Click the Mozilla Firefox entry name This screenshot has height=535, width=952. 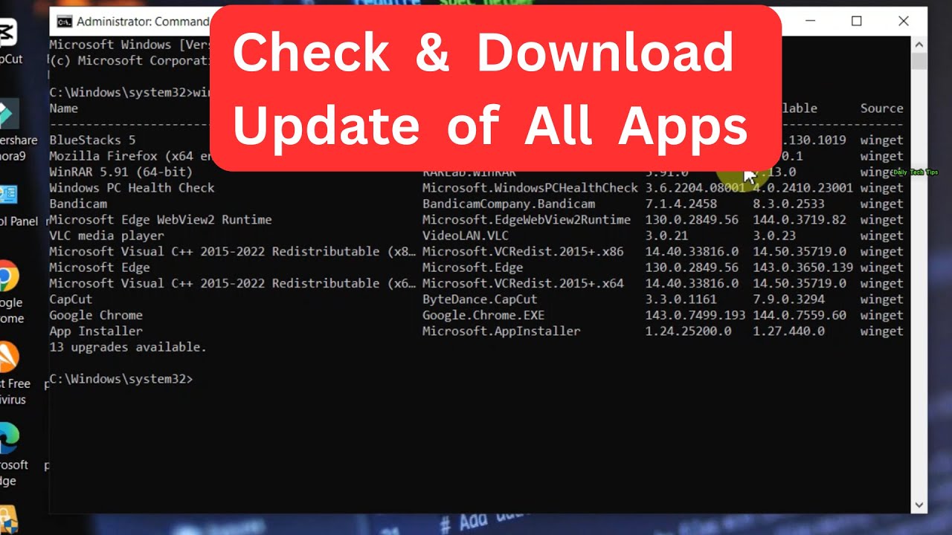(x=131, y=156)
